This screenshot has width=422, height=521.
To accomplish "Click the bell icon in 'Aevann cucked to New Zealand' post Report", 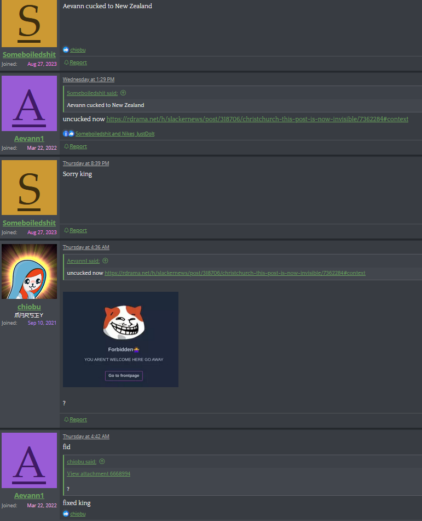I will click(66, 62).
